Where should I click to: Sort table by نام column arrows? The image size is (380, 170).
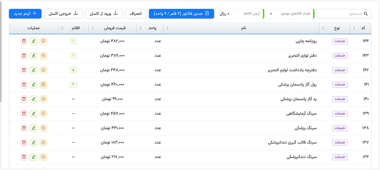[x=167, y=28]
